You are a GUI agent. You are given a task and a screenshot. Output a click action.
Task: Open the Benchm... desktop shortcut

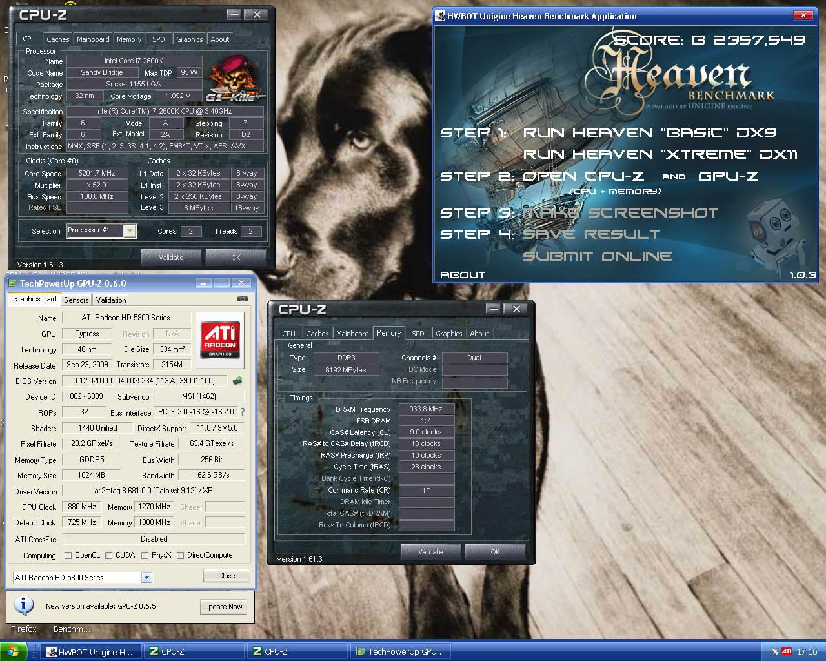pos(72,629)
